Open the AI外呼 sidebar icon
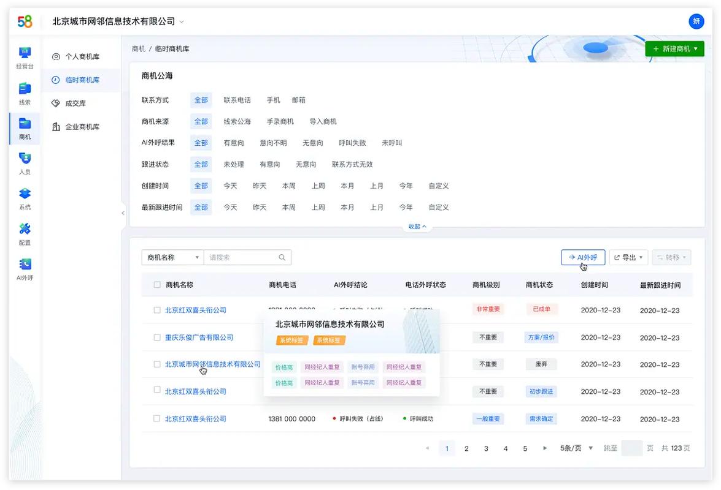The width and height of the screenshot is (721, 490). (x=25, y=264)
